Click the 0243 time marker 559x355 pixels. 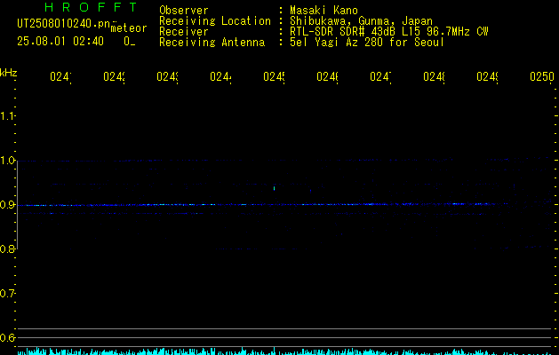(x=168, y=77)
